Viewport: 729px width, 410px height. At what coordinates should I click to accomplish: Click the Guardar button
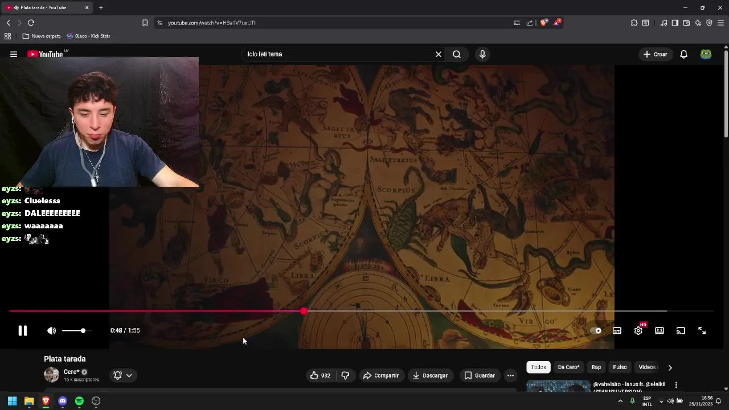480,375
